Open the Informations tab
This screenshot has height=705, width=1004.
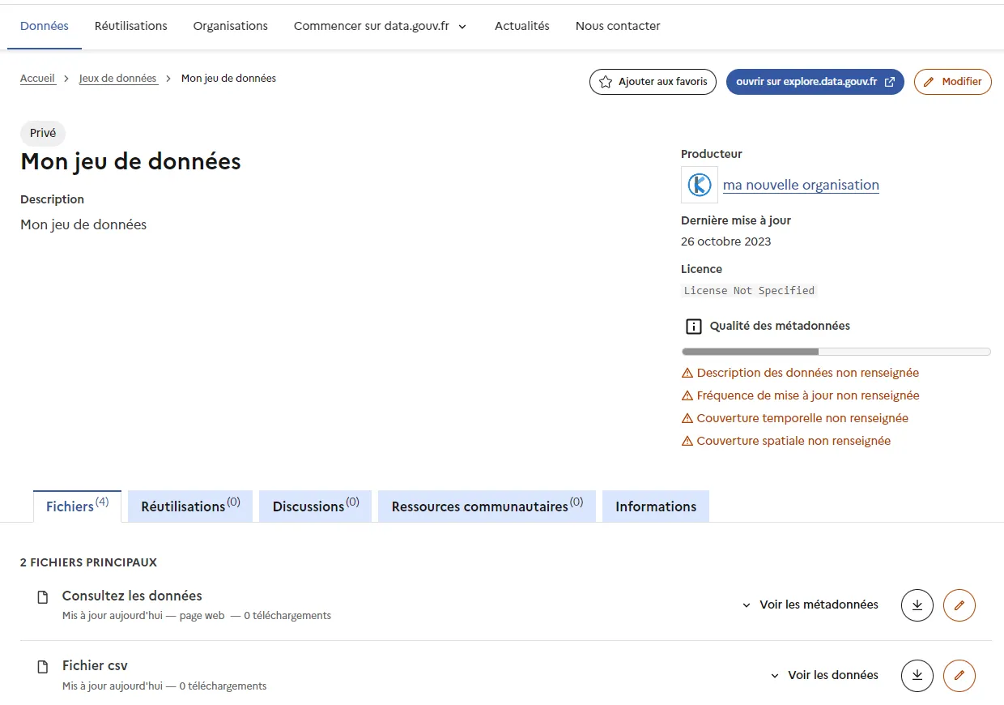coord(656,506)
